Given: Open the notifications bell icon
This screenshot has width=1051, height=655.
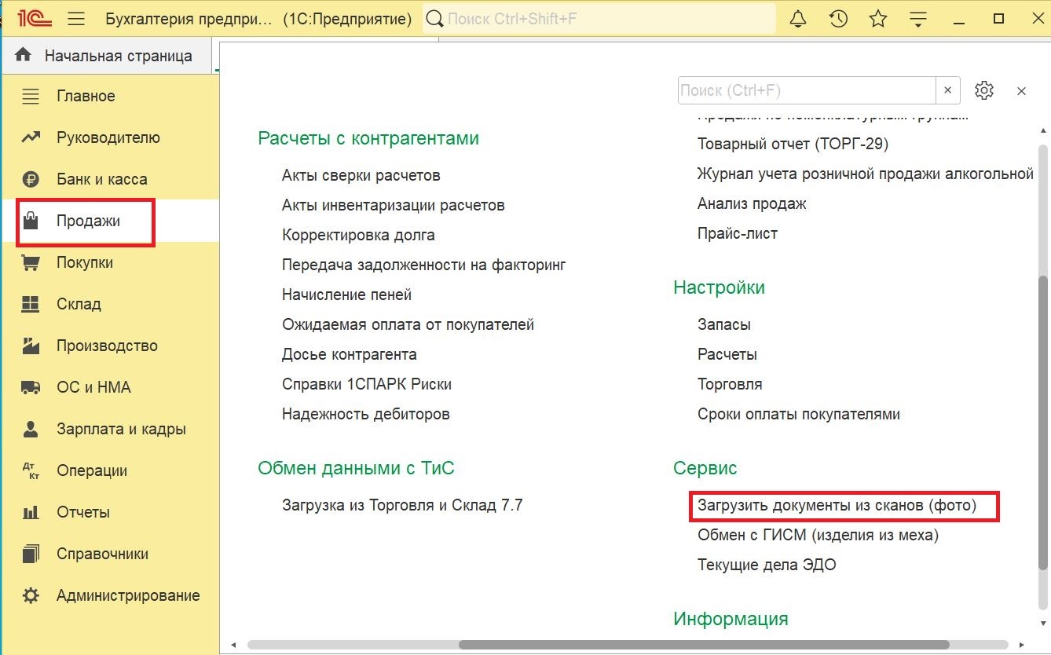Looking at the screenshot, I should pyautogui.click(x=798, y=18).
